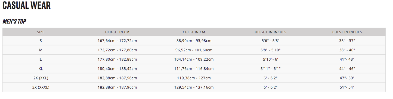Screen dimensions: 393x99
Task: Click the 5'10"- 6' height cell
Action: pyautogui.click(x=271, y=59)
